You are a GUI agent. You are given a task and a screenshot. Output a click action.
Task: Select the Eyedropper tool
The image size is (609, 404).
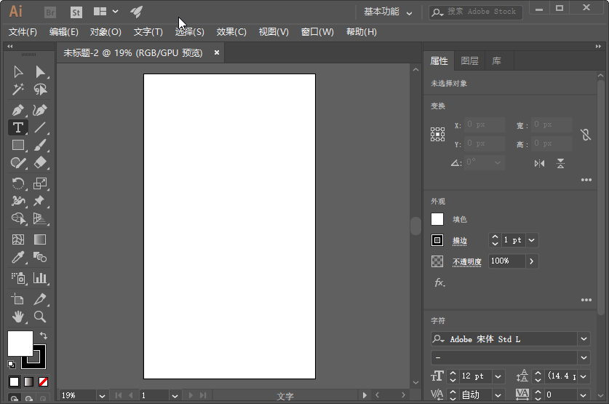pos(18,257)
